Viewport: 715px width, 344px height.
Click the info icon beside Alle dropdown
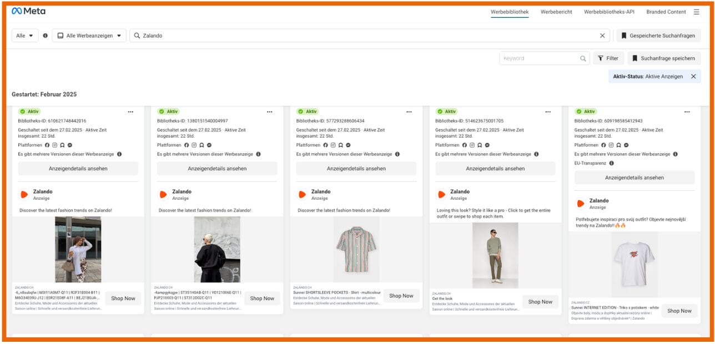[46, 36]
